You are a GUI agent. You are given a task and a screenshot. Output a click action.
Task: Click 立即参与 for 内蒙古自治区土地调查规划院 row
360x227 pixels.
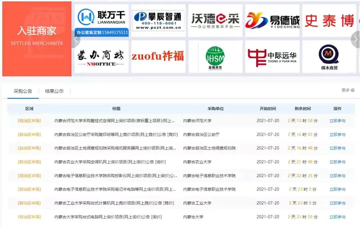(x=337, y=148)
